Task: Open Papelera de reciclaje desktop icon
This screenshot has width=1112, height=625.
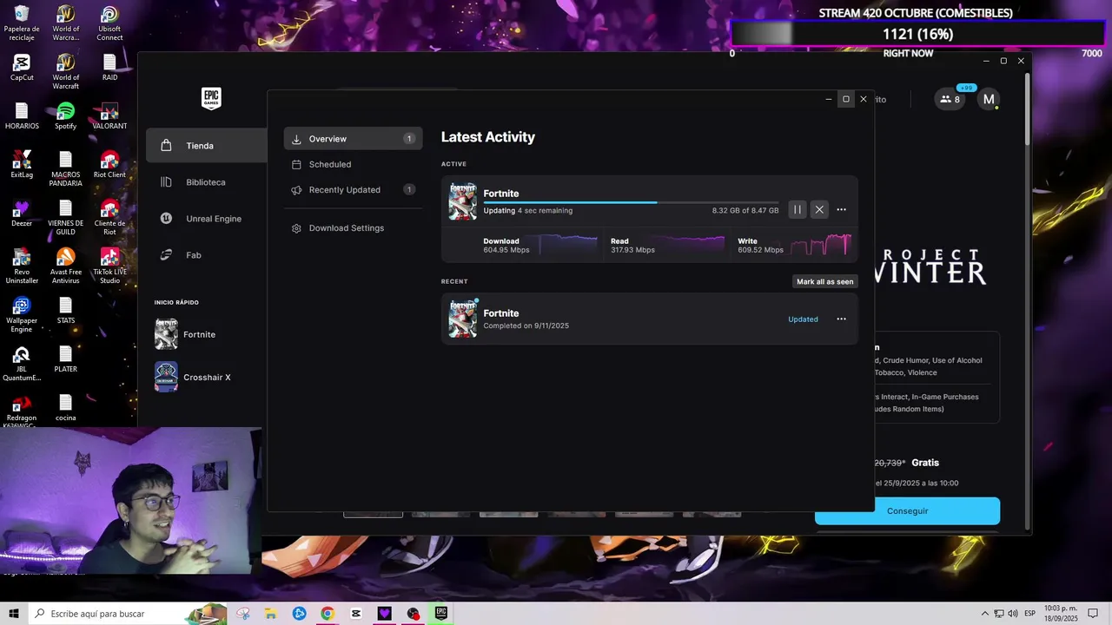Action: (21, 23)
